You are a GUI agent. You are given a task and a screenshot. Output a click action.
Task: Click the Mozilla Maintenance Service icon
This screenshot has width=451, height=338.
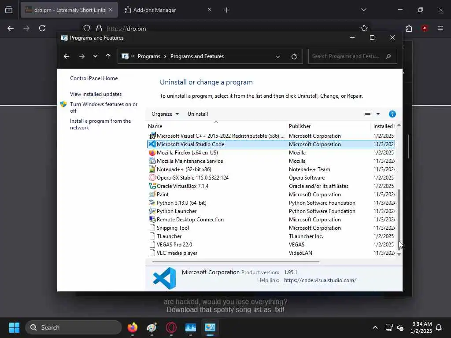coord(152,161)
